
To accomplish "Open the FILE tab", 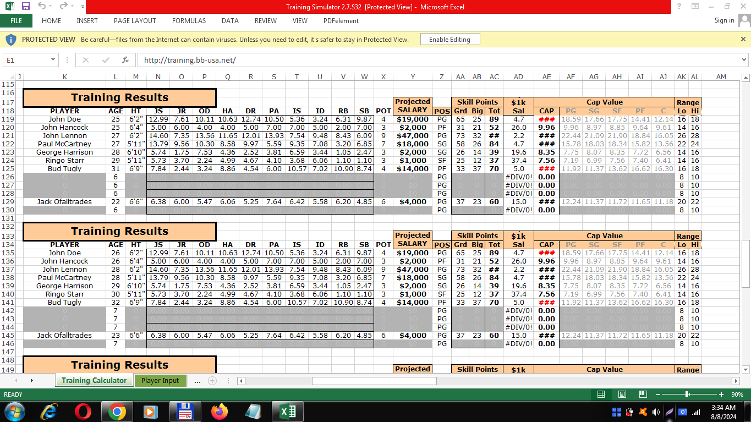I will pos(16,20).
